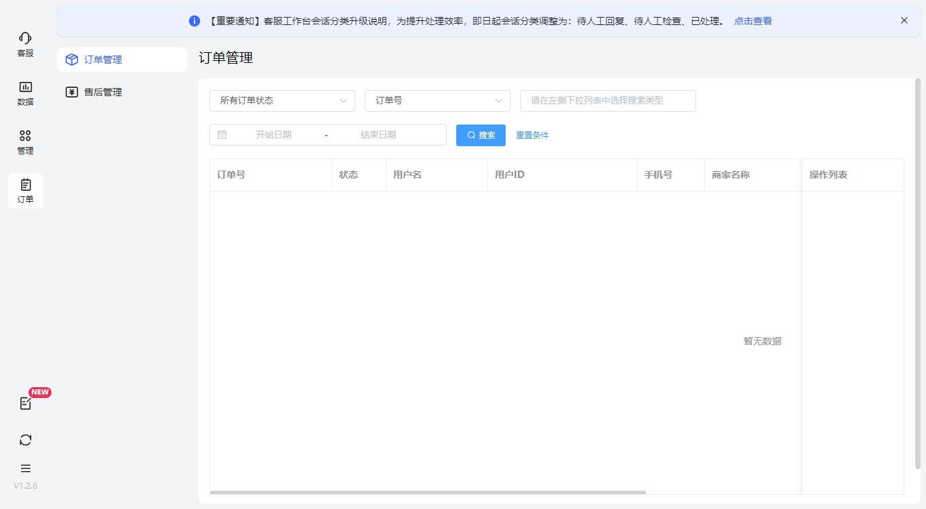Open the 数据 data section

coord(25,93)
